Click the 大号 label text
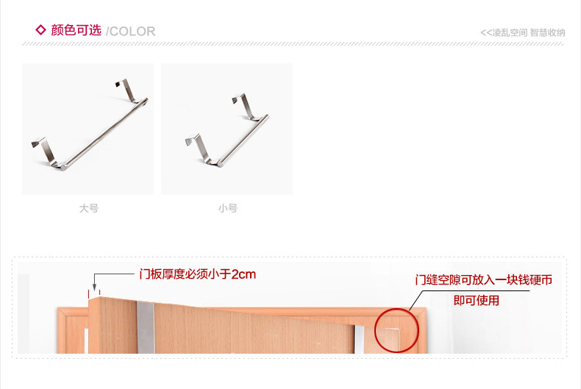The height and width of the screenshot is (389, 581). [x=88, y=208]
